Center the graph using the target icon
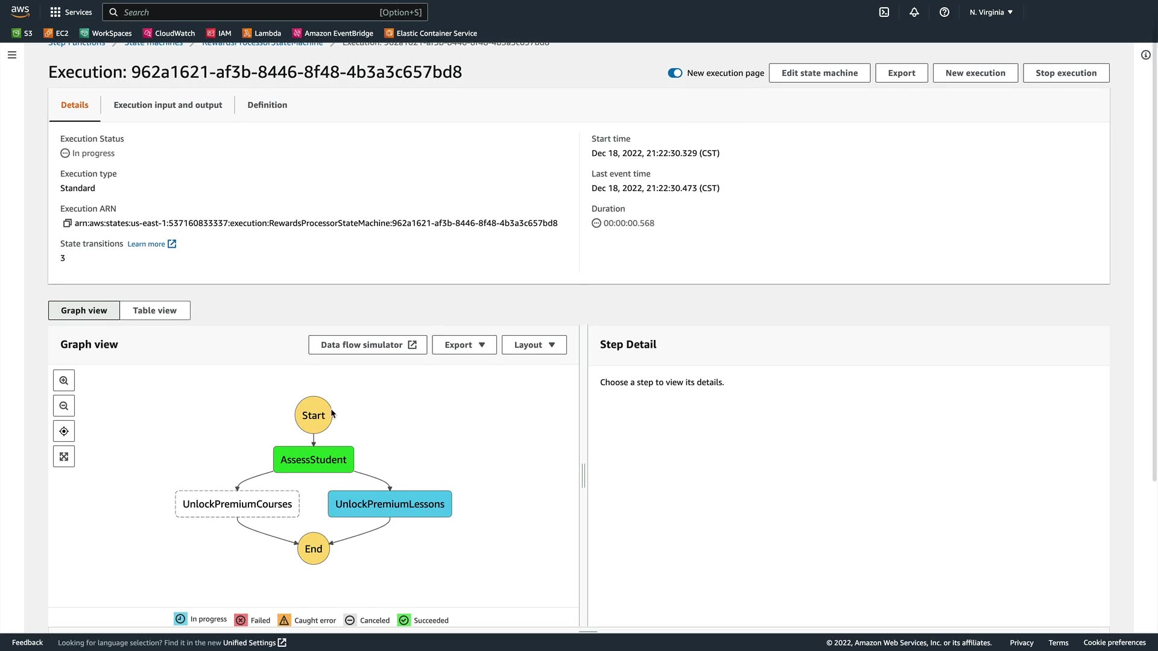1158x651 pixels. click(64, 432)
